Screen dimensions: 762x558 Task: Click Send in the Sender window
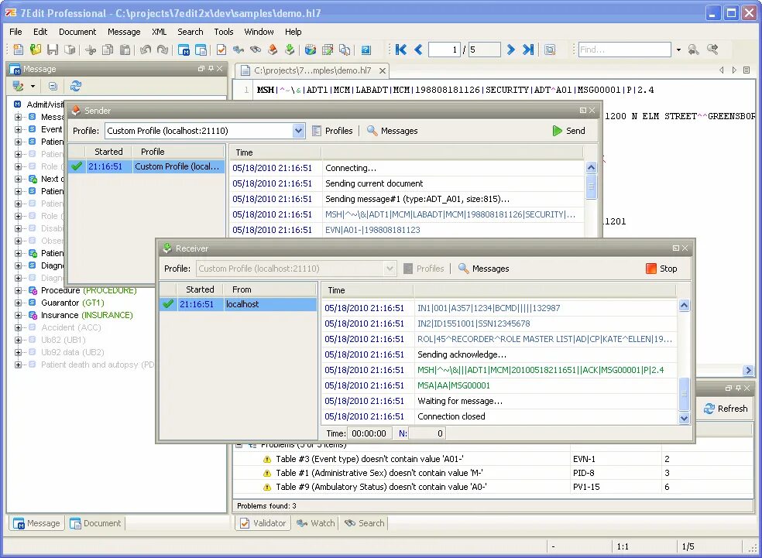pyautogui.click(x=569, y=131)
